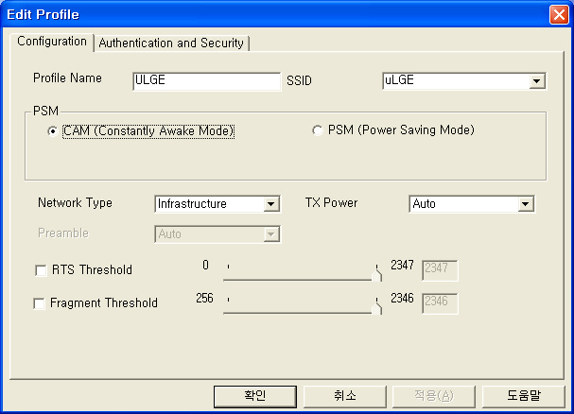Click the Profile Name text field
The width and height of the screenshot is (574, 414).
pyautogui.click(x=206, y=80)
